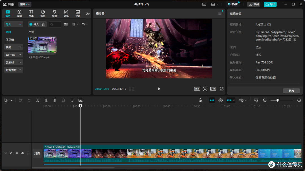Click the delete trash icon in timeline toolbar
The height and width of the screenshot is (171, 305).
pos(63,100)
